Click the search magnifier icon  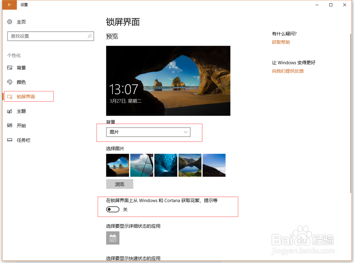pos(90,36)
